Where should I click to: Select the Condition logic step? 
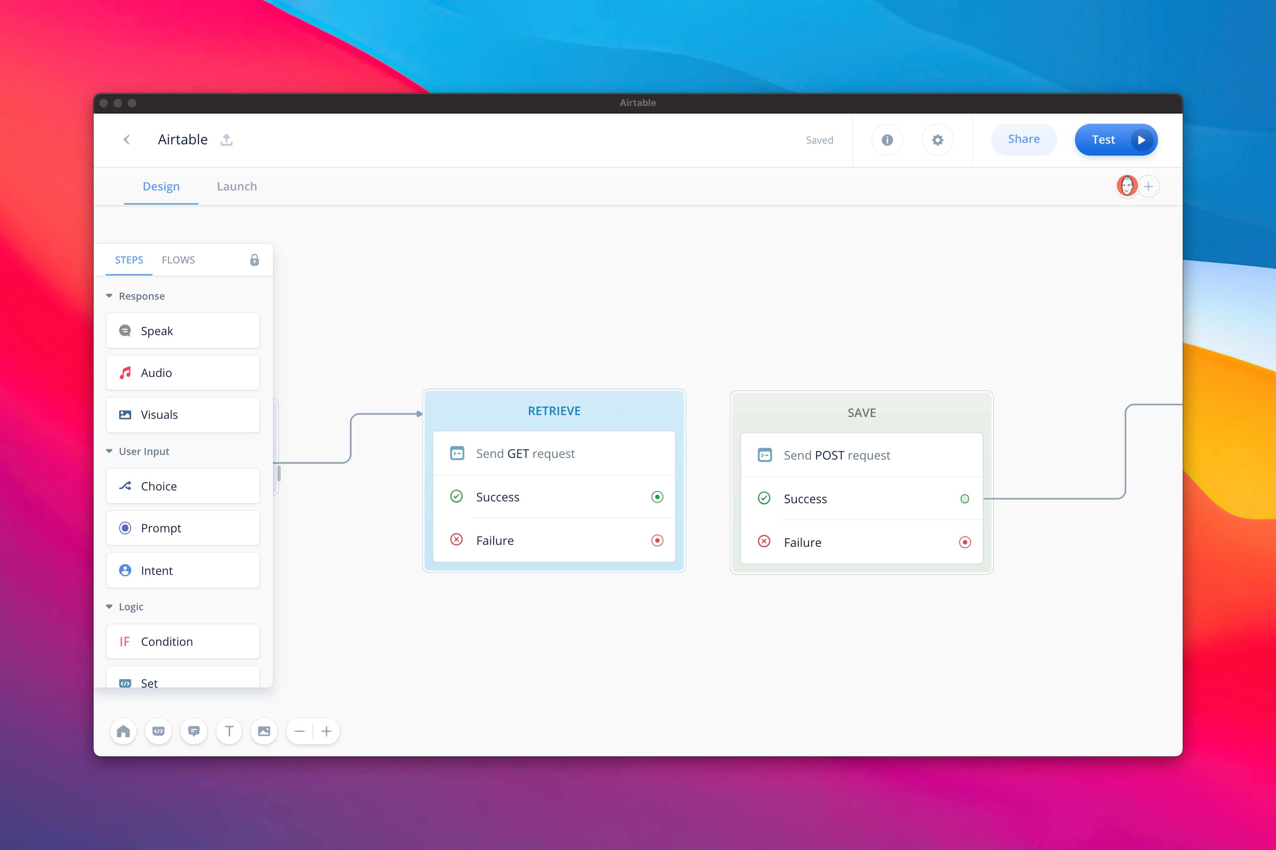pyautogui.click(x=183, y=641)
